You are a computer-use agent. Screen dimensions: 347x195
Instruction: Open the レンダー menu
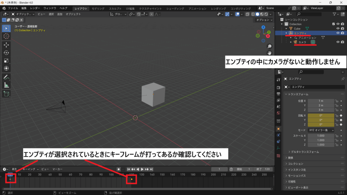[35, 8]
